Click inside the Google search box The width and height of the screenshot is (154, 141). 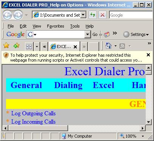point(131,15)
